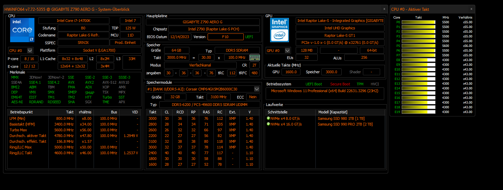Click the 1600.0 GPU clock field

(x=291, y=72)
